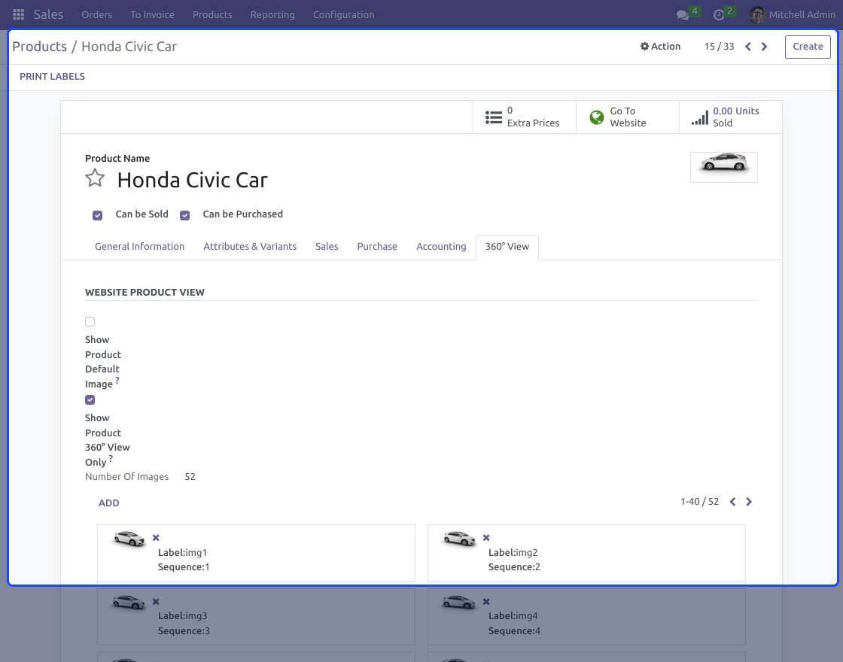
Task: Open the img4 car thumbnail
Action: click(x=460, y=602)
